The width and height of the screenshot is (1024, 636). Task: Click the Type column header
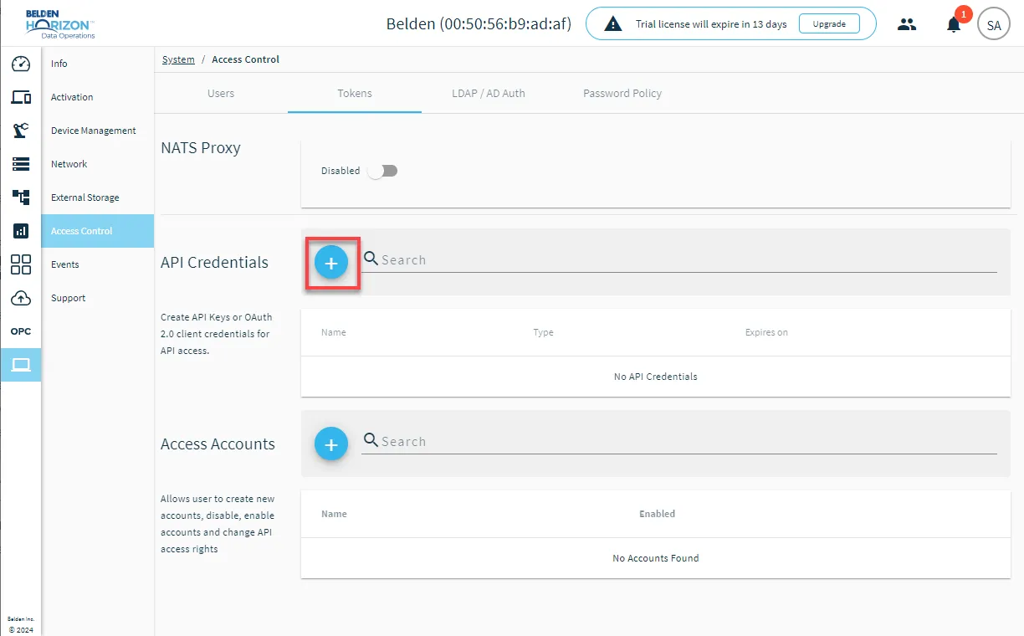click(x=543, y=332)
